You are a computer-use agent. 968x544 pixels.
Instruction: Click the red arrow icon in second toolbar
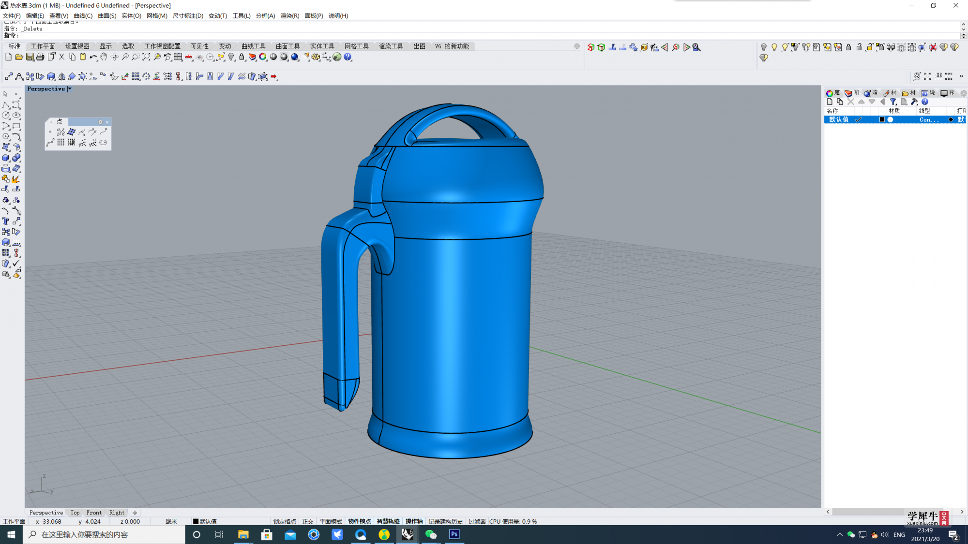274,76
